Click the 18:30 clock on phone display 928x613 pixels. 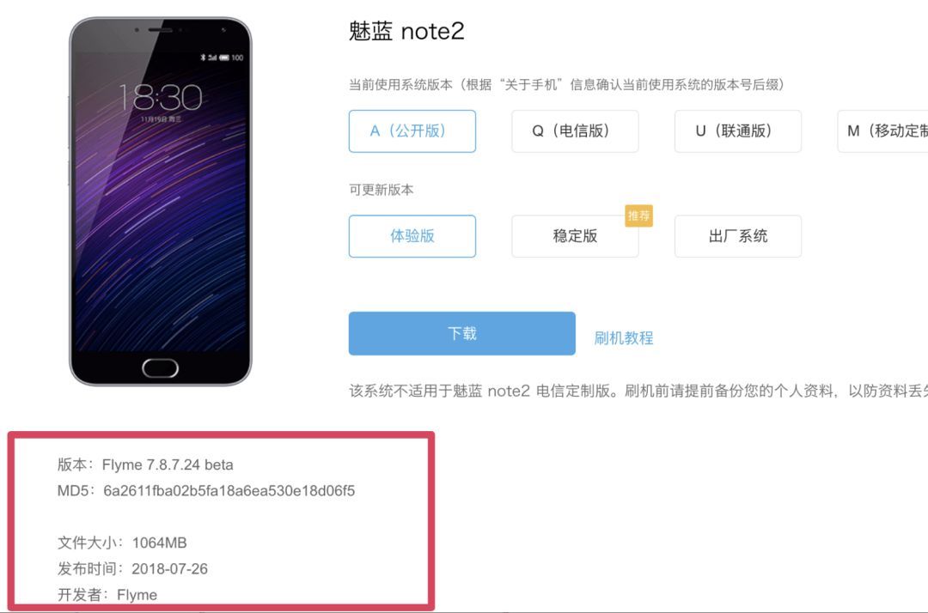(161, 98)
